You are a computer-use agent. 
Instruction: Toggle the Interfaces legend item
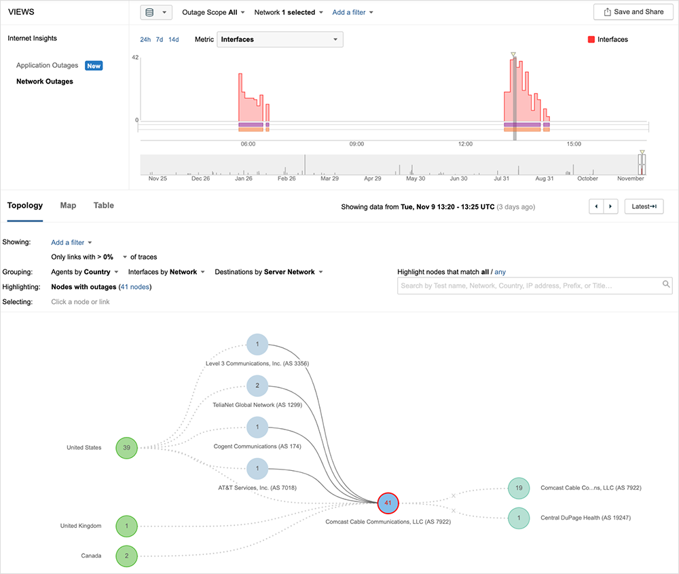point(608,40)
